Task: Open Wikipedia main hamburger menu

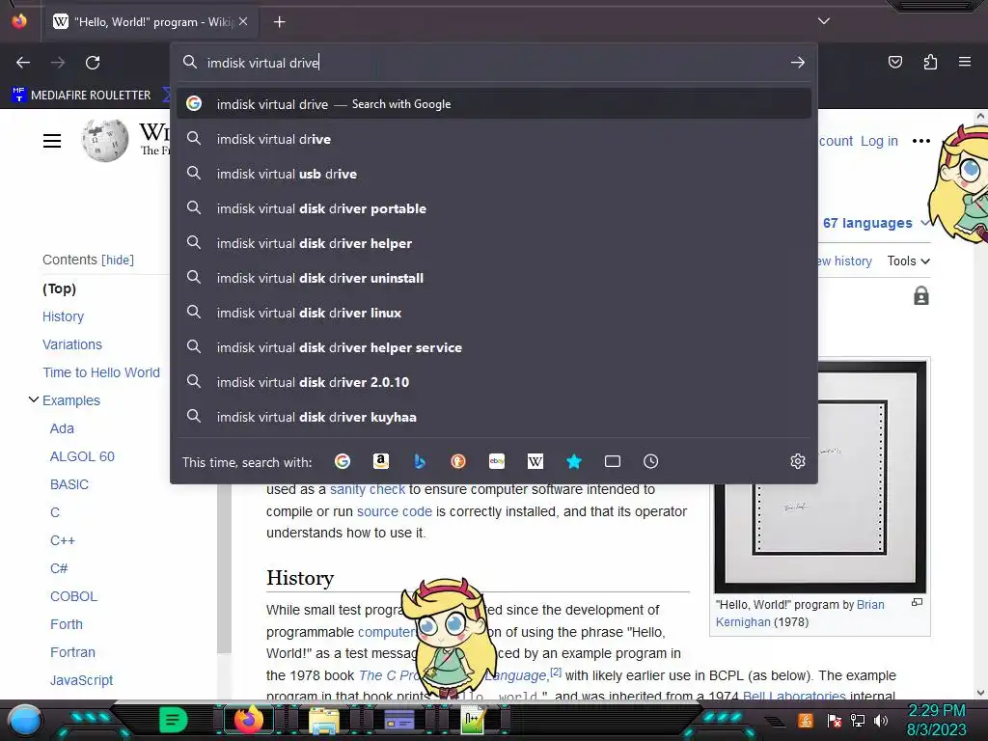Action: pyautogui.click(x=52, y=141)
